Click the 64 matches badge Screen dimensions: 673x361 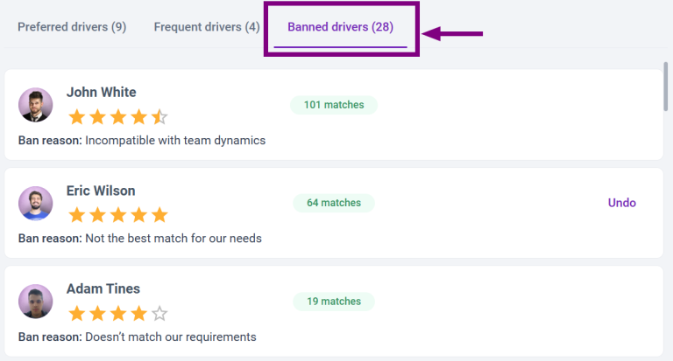point(333,203)
